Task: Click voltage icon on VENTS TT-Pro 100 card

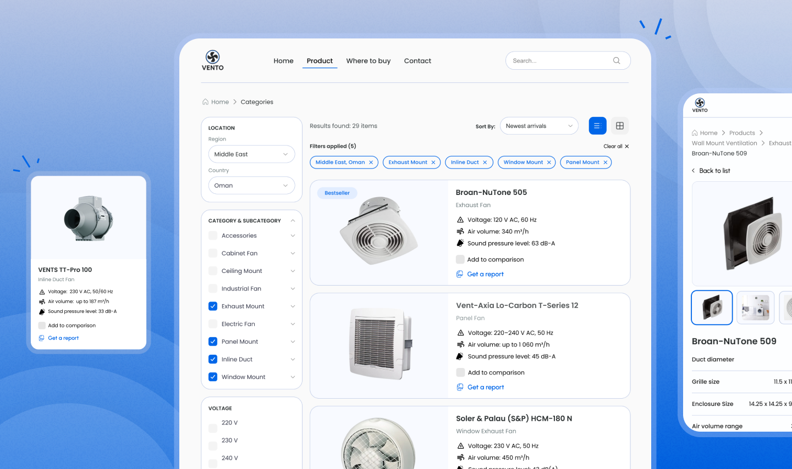Action: point(42,292)
